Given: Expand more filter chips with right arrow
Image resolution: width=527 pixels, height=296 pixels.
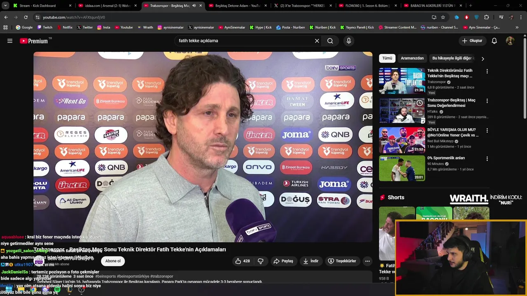Looking at the screenshot, I should coord(483,59).
